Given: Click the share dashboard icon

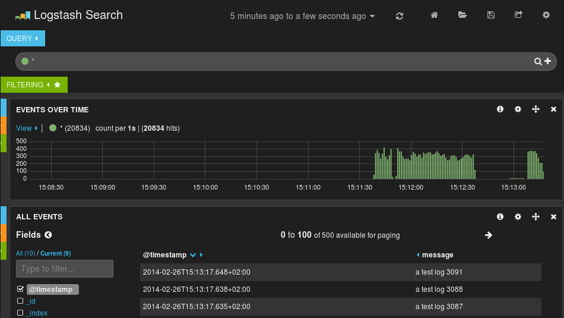Looking at the screenshot, I should pyautogui.click(x=518, y=15).
